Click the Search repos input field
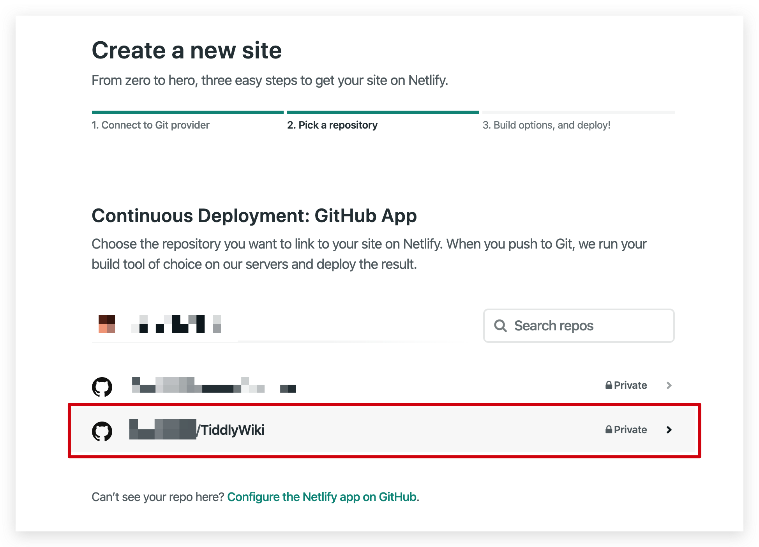The width and height of the screenshot is (759, 547). (579, 326)
